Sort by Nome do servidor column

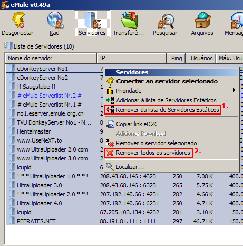[51, 58]
